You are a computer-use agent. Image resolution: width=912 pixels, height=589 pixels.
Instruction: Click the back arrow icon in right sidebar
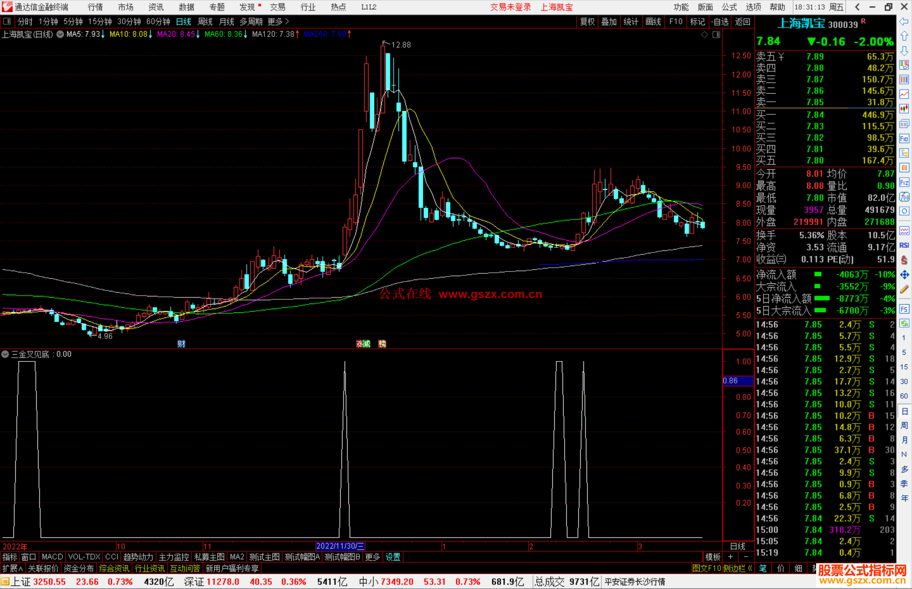pyautogui.click(x=904, y=21)
